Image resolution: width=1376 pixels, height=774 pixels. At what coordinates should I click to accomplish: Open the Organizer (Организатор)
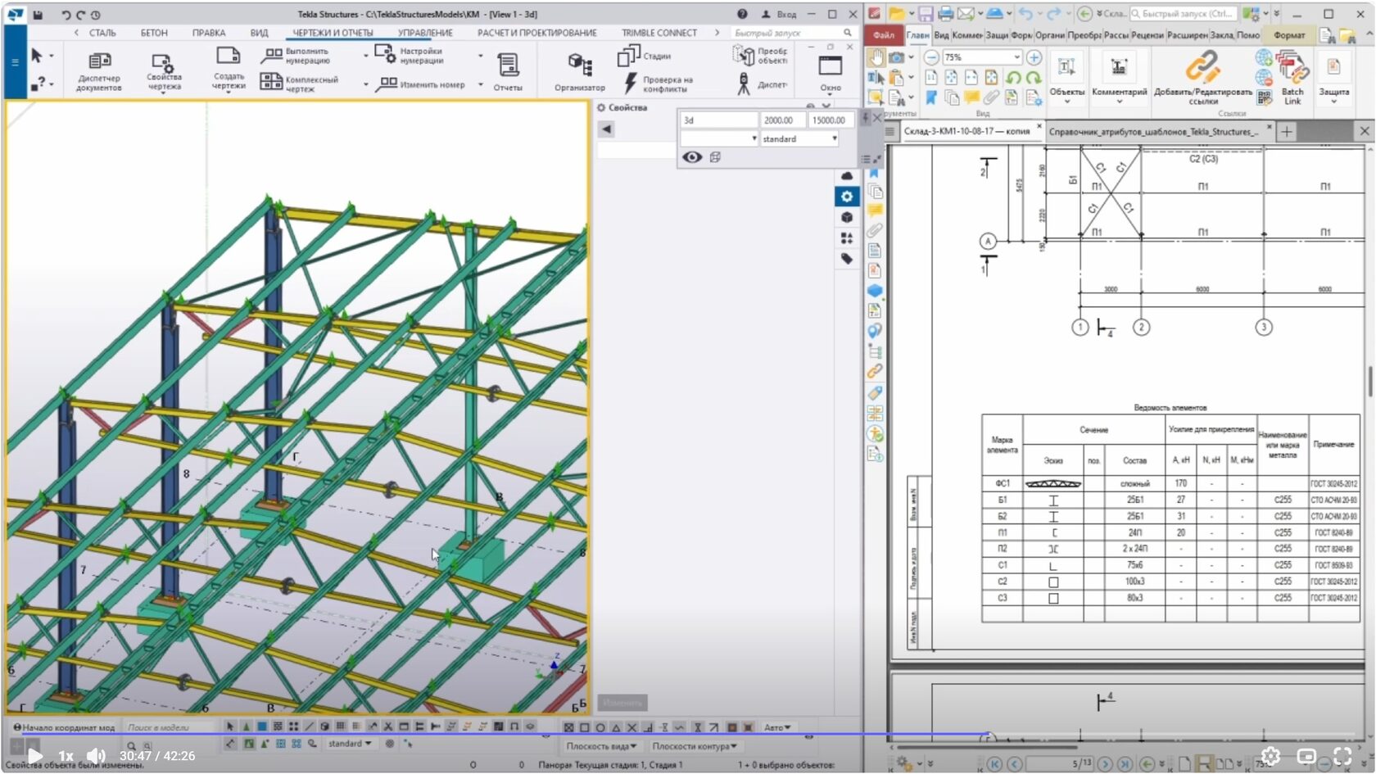pos(580,72)
